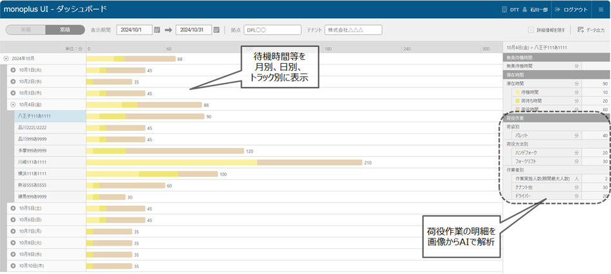Collapse the 2024年10月 month group
This screenshot has height=274, width=611.
6,59
